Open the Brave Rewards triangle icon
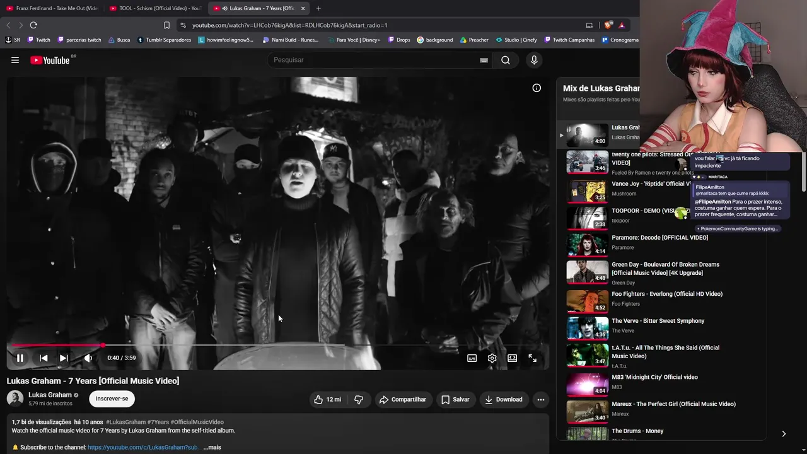This screenshot has height=454, width=807. tap(622, 25)
